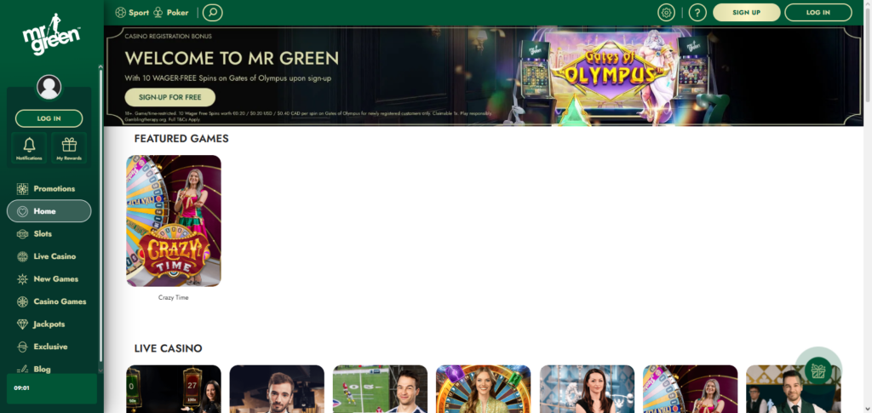Image resolution: width=872 pixels, height=413 pixels.
Task: Click the 09:01 clock display
Action: (x=21, y=388)
